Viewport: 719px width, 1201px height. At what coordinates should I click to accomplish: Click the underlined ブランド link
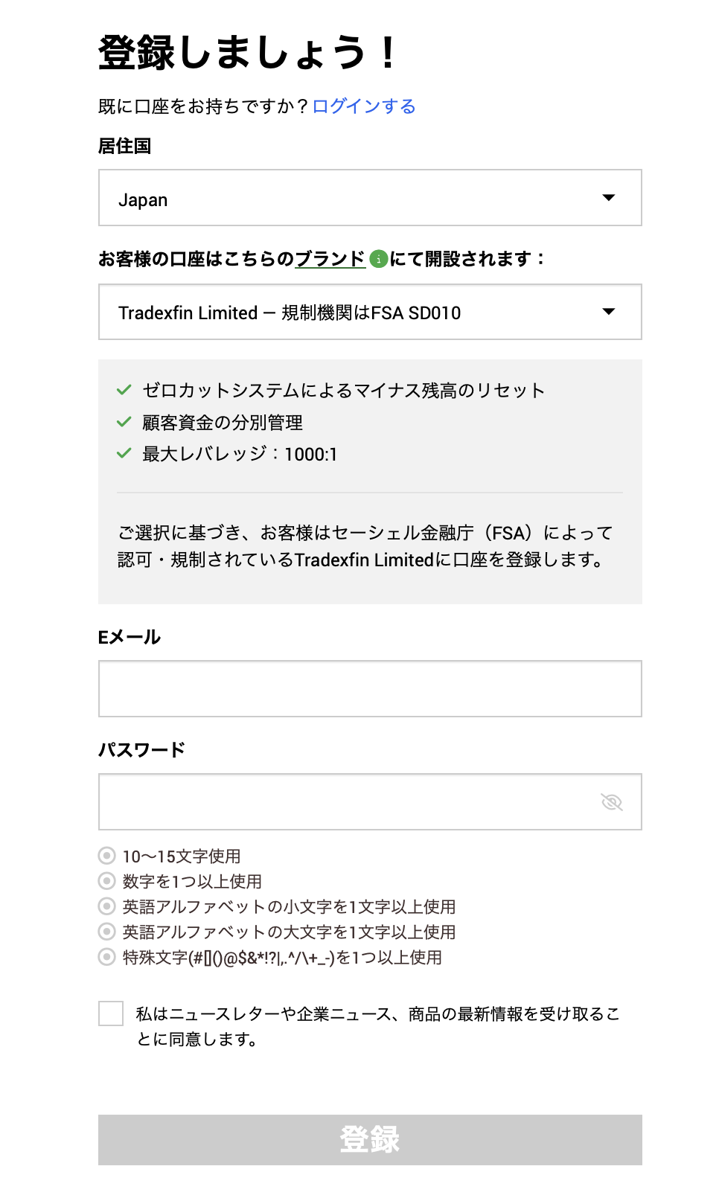[330, 259]
